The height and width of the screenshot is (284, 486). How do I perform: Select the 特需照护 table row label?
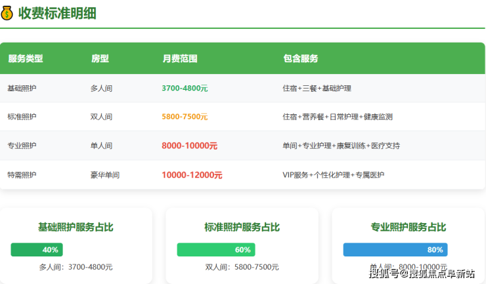[22, 175]
